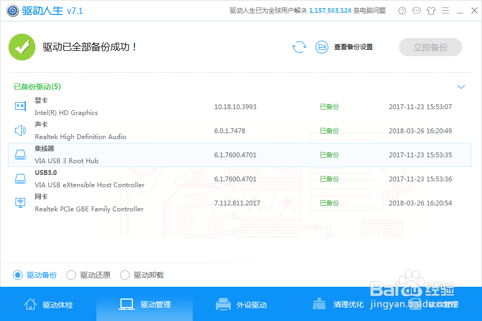This screenshot has width=482, height=321.
Task: Collapse the 已备份驱动 list chevron
Action: (x=461, y=87)
